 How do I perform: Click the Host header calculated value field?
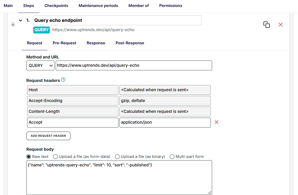pyautogui.click(x=165, y=90)
